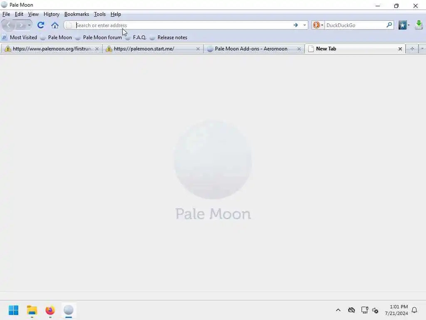The height and width of the screenshot is (320, 426).
Task: Open the Most Visited bookmarks folder
Action: point(19,37)
